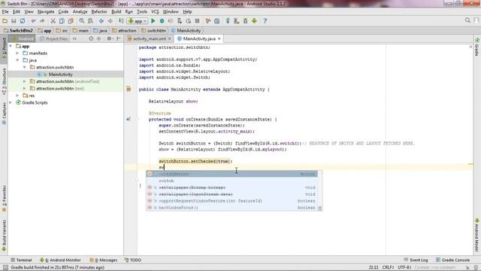The width and height of the screenshot is (481, 271).
Task: Click the Find magnifier icon
Action: 82,21
